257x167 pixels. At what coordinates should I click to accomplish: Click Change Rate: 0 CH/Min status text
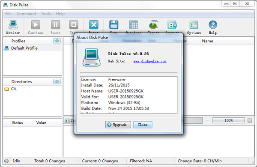pos(200,161)
